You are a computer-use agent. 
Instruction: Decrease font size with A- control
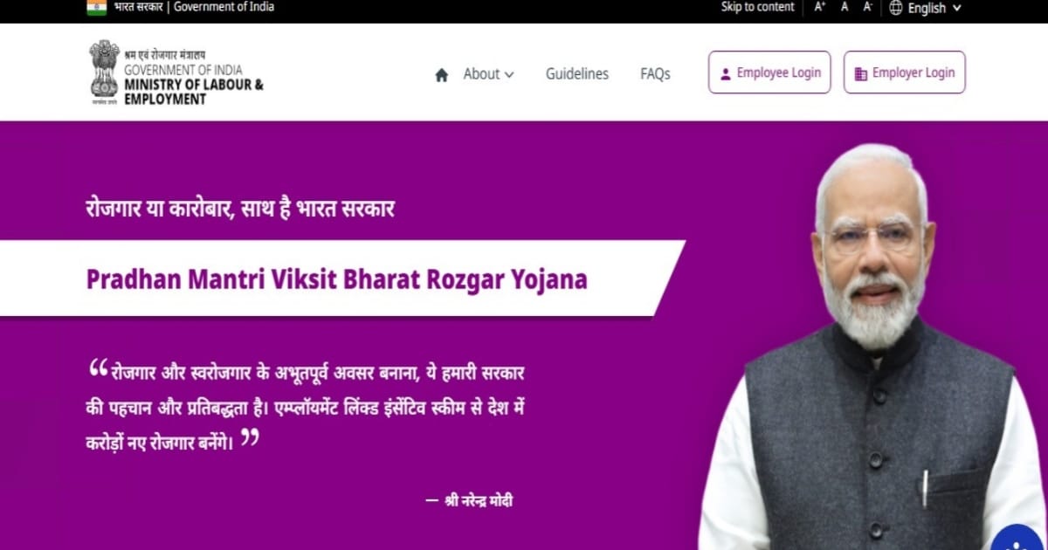click(x=868, y=7)
